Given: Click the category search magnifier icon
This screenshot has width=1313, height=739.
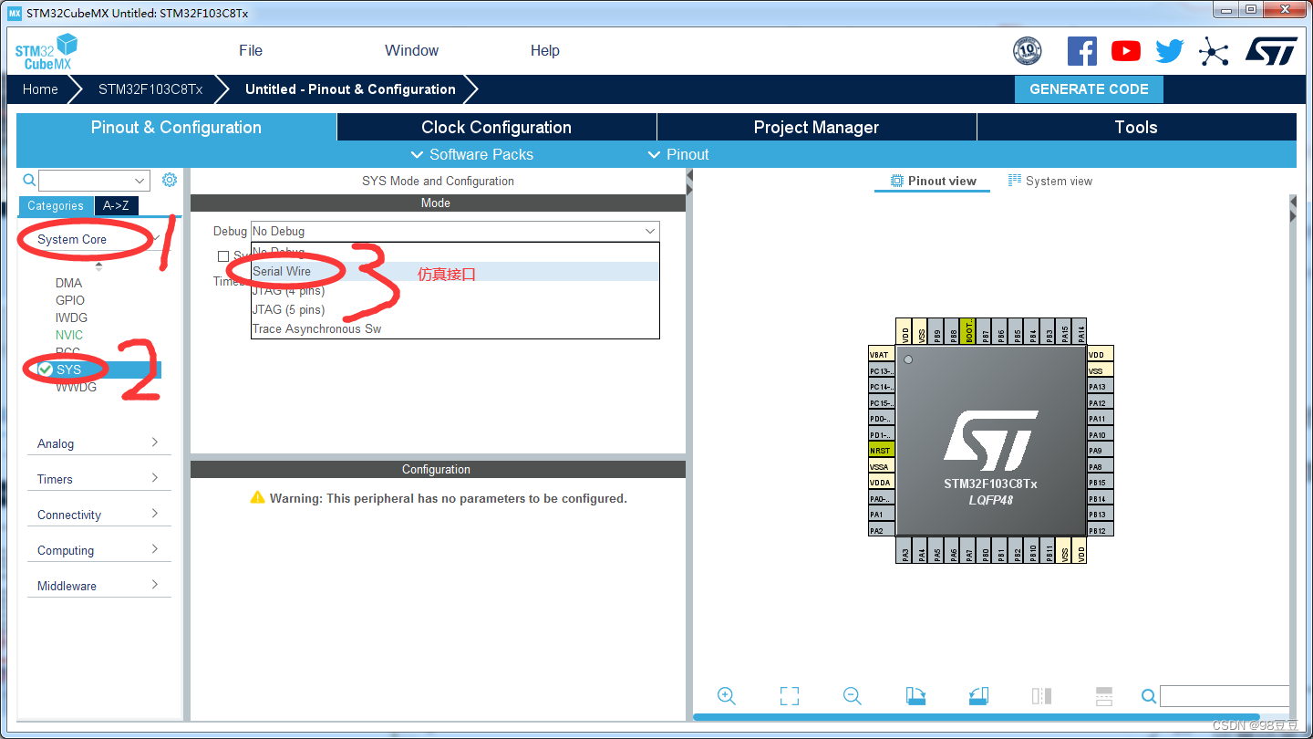Looking at the screenshot, I should (29, 181).
